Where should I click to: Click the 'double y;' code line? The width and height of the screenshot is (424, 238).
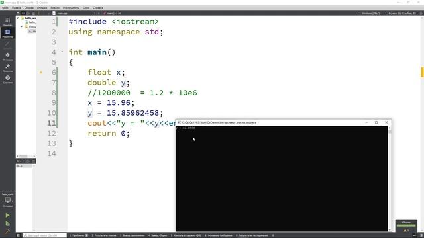(109, 83)
